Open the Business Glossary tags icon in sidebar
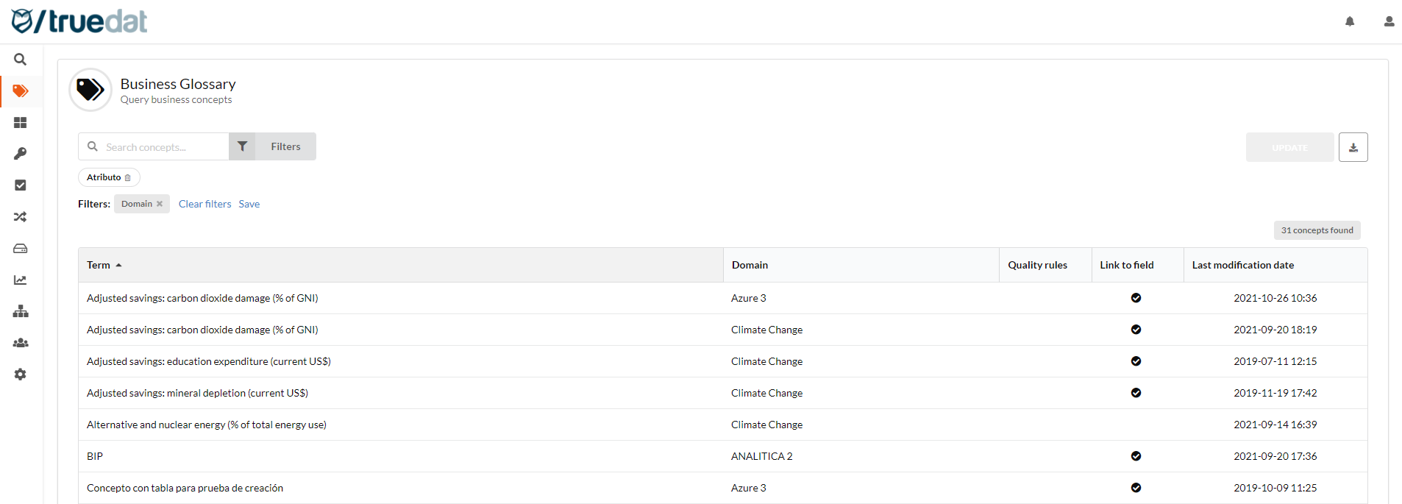The width and height of the screenshot is (1402, 504). coord(21,91)
